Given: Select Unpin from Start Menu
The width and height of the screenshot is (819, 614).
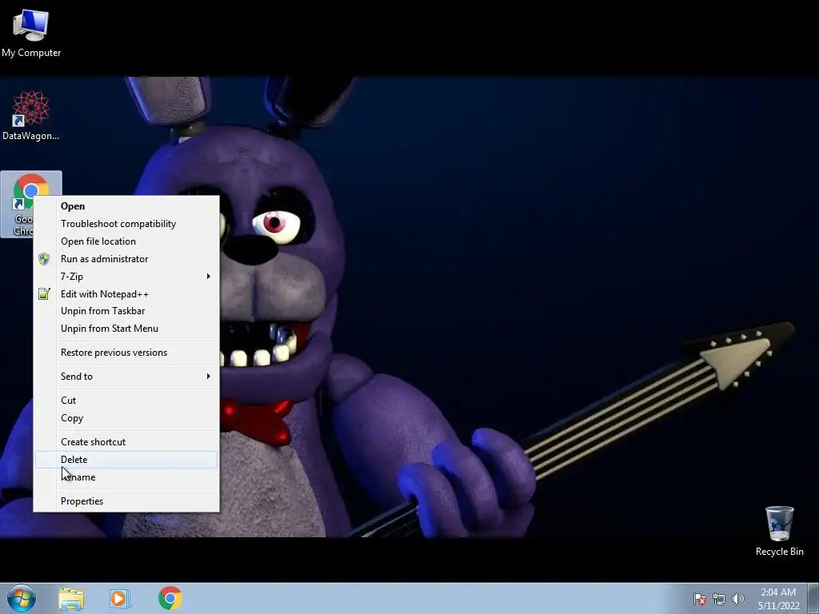Looking at the screenshot, I should 126,329.
